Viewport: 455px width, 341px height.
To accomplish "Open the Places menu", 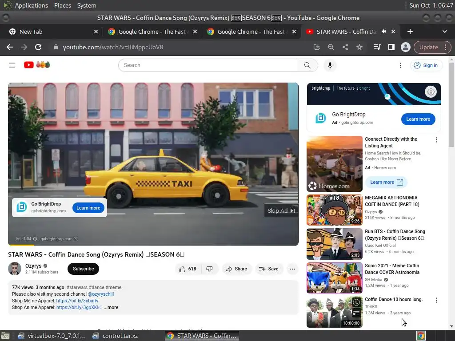I will (63, 5).
